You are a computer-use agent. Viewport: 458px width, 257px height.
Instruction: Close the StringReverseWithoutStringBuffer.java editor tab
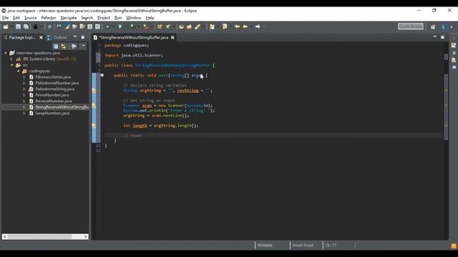(x=172, y=37)
